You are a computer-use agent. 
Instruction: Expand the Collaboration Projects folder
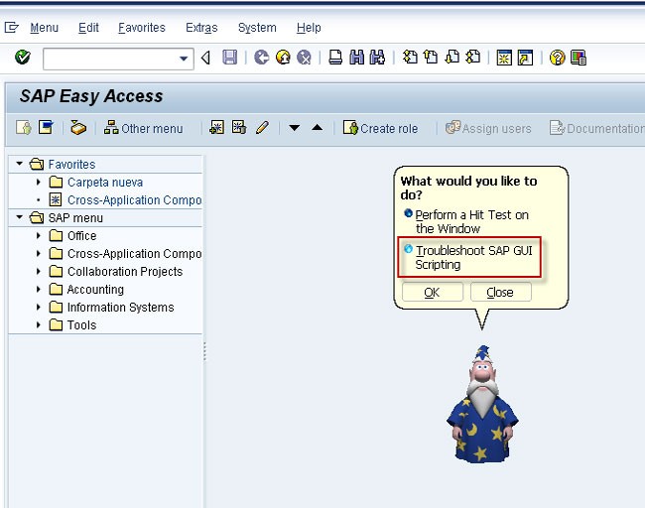pyautogui.click(x=39, y=271)
